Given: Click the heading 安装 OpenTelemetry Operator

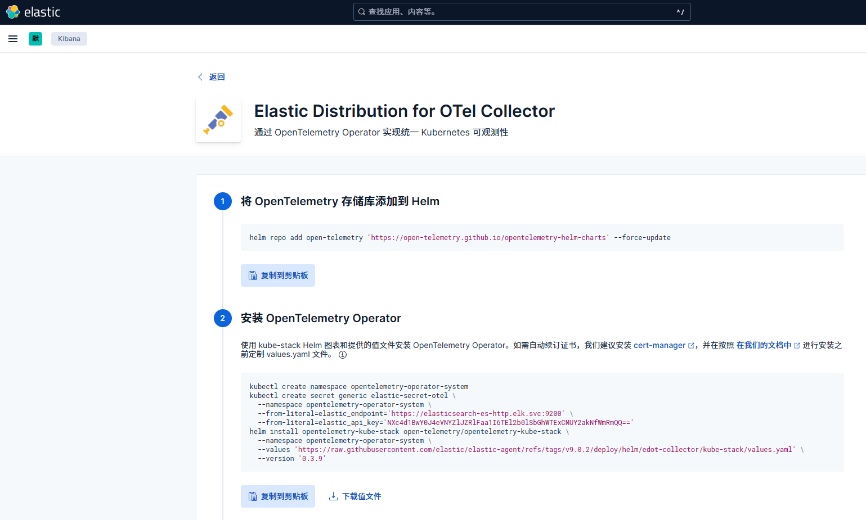Looking at the screenshot, I should [x=321, y=318].
